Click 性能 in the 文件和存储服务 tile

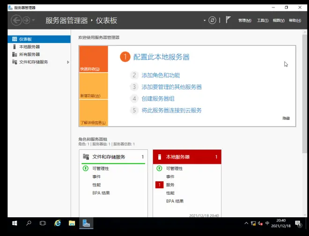point(96,185)
